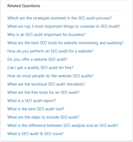This screenshot has height=142, width=133.
Task: Open 'How do most people do' audits question
Action: (x=50, y=76)
